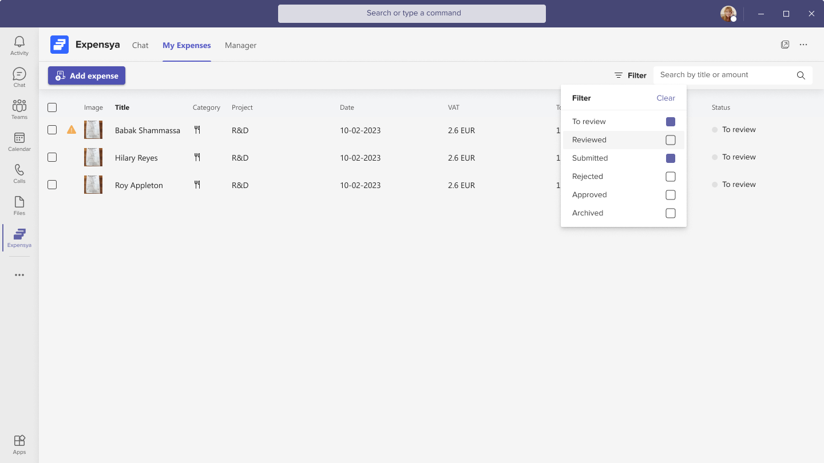Image resolution: width=824 pixels, height=463 pixels.
Task: Open the Activity bell icon
Action: click(x=19, y=46)
